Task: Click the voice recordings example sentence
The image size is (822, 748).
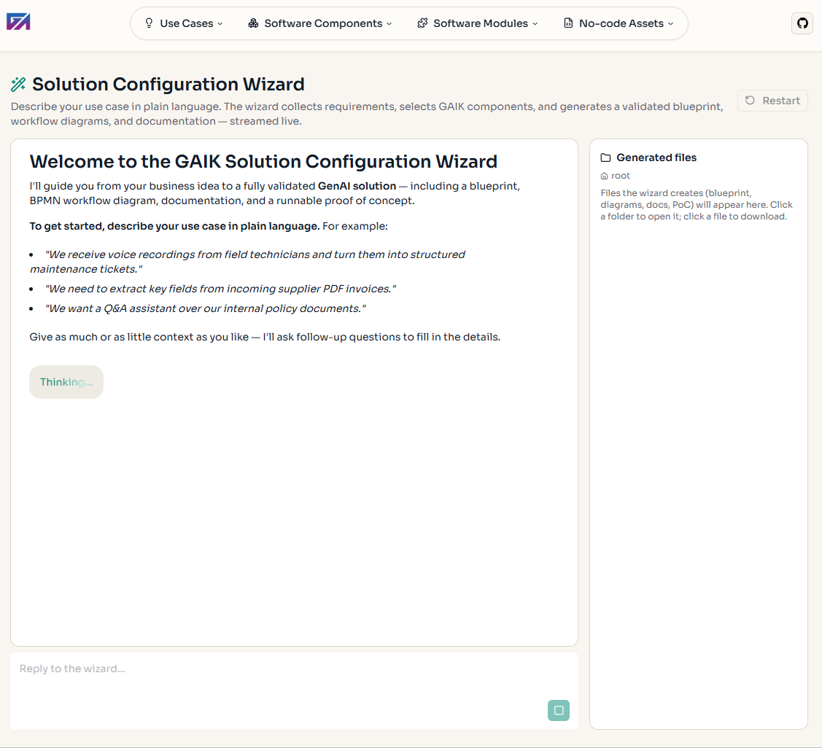Action: point(247,262)
